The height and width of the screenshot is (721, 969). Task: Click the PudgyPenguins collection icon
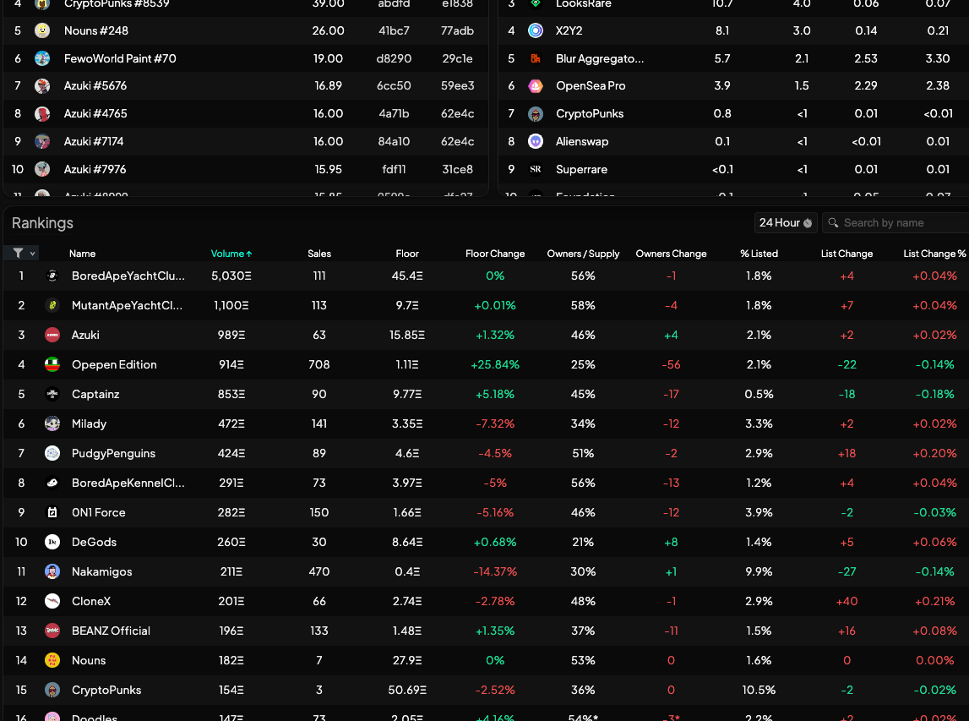click(x=52, y=453)
